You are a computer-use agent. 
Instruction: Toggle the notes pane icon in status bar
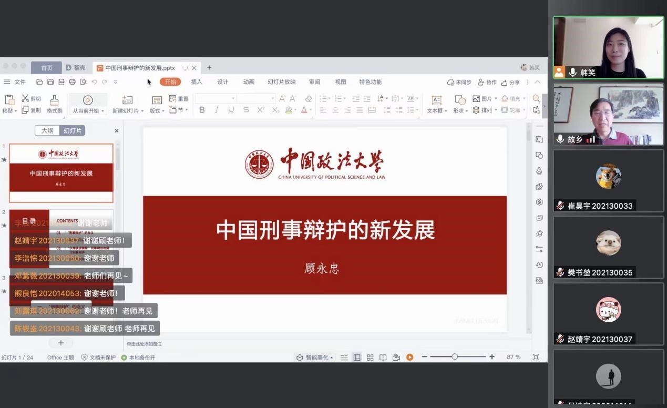point(344,358)
